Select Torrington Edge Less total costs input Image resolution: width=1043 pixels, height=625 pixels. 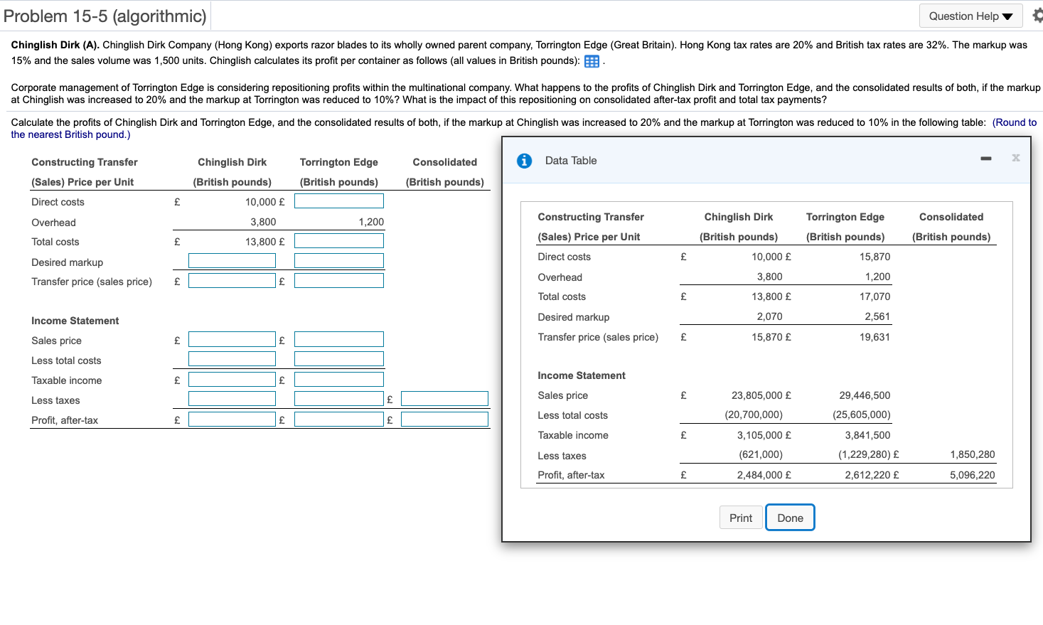click(339, 359)
